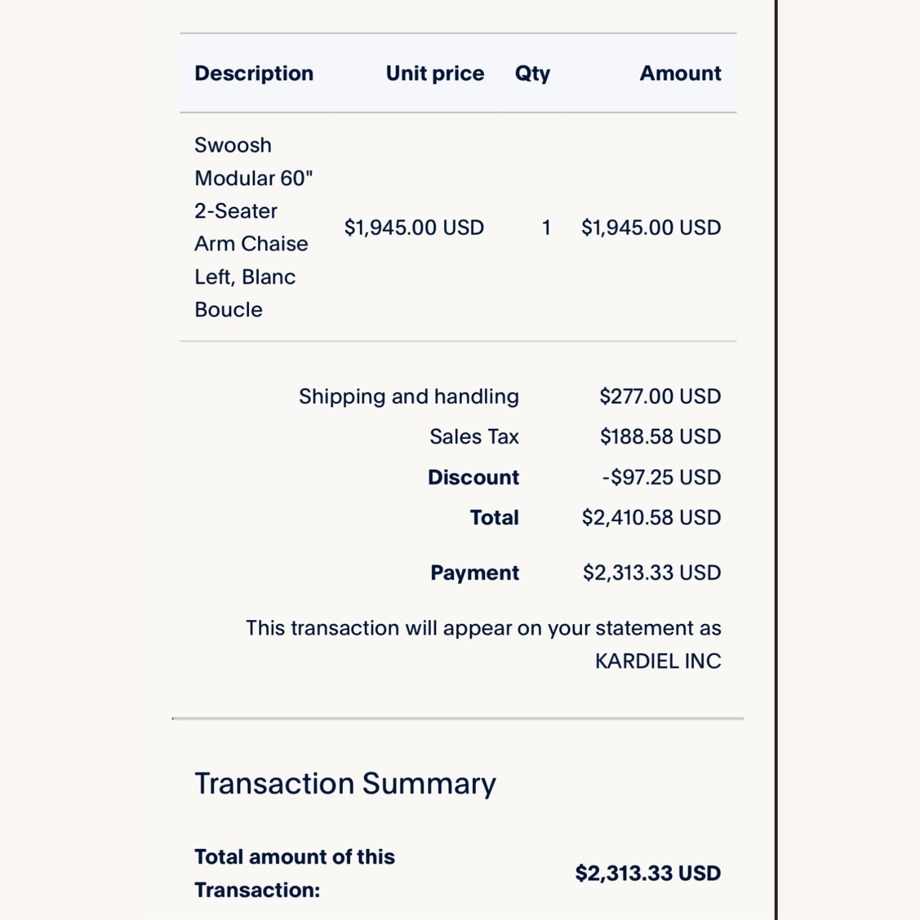This screenshot has width=920, height=920.
Task: Click the $277.00 USD shipping amount
Action: click(660, 397)
